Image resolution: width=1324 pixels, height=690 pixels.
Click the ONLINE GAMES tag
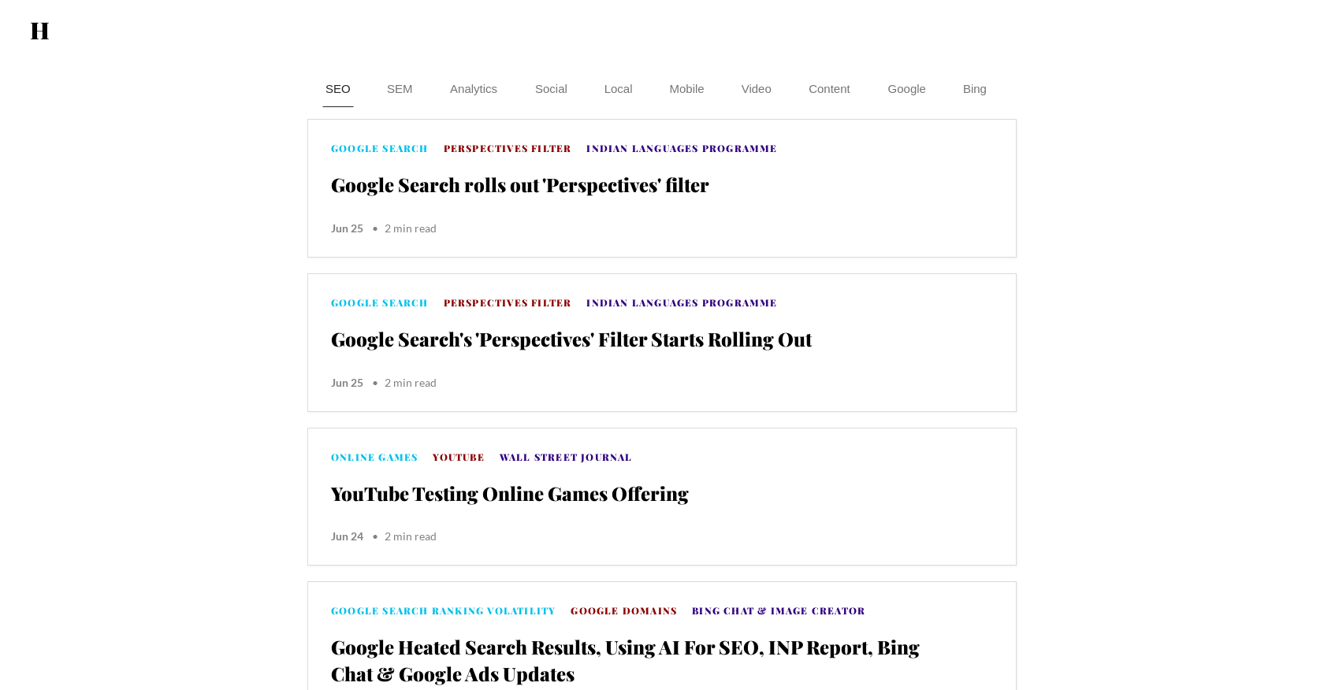[x=374, y=458]
